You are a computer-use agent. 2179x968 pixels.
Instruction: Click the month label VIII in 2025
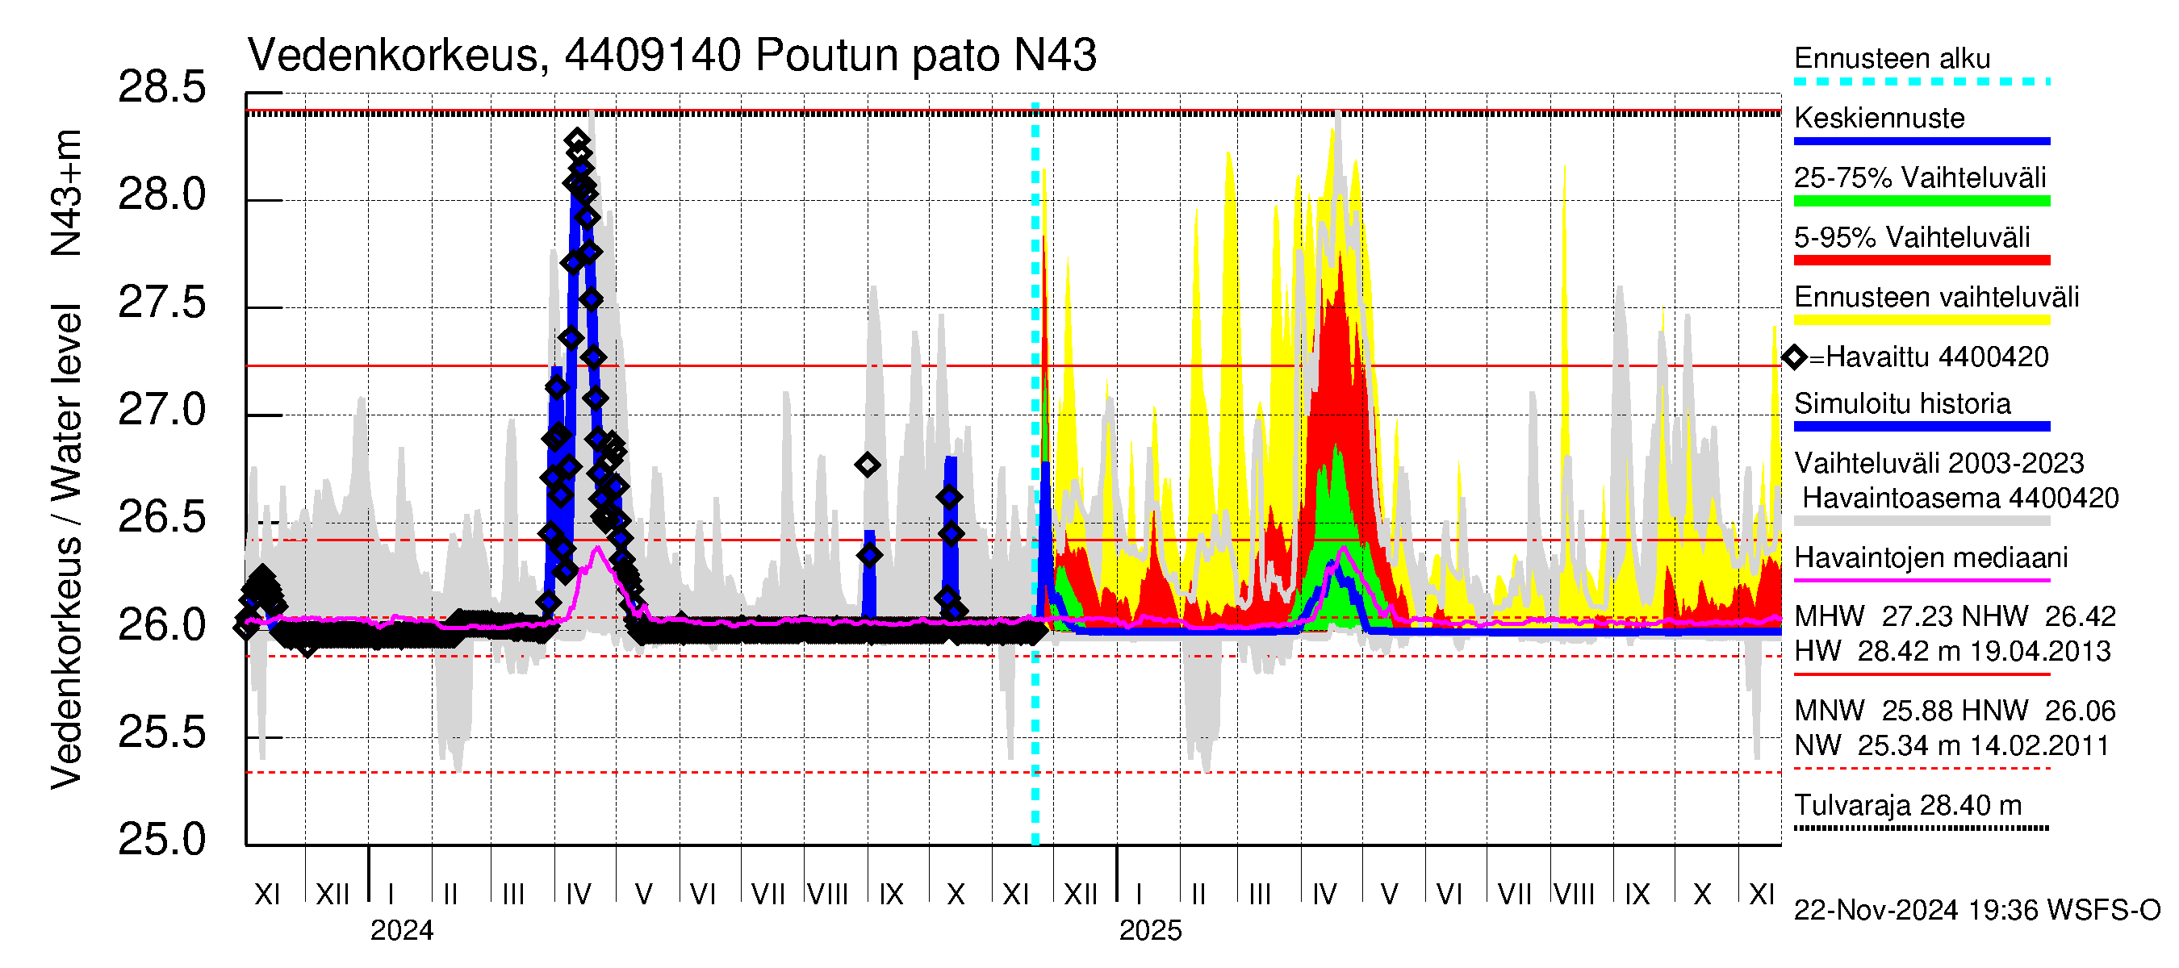pos(1575,895)
